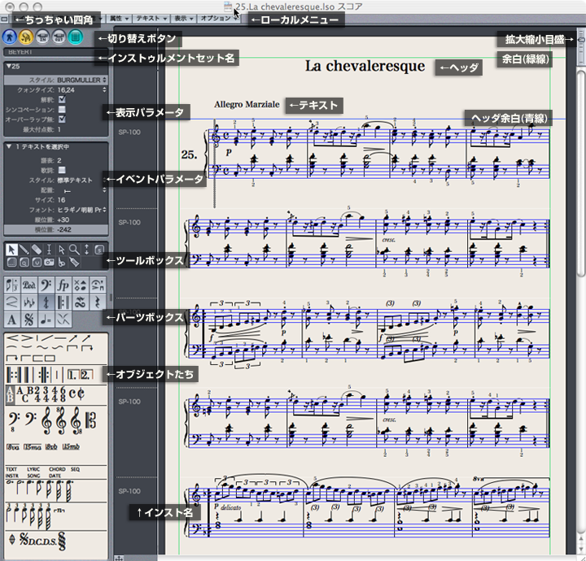Open the note heads partbox group
Screen dimensions: 586x561
80,285
